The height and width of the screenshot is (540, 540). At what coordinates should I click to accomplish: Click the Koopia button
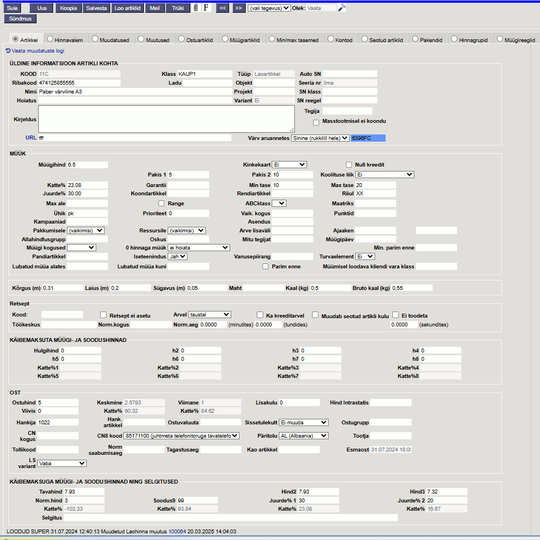click(x=69, y=8)
